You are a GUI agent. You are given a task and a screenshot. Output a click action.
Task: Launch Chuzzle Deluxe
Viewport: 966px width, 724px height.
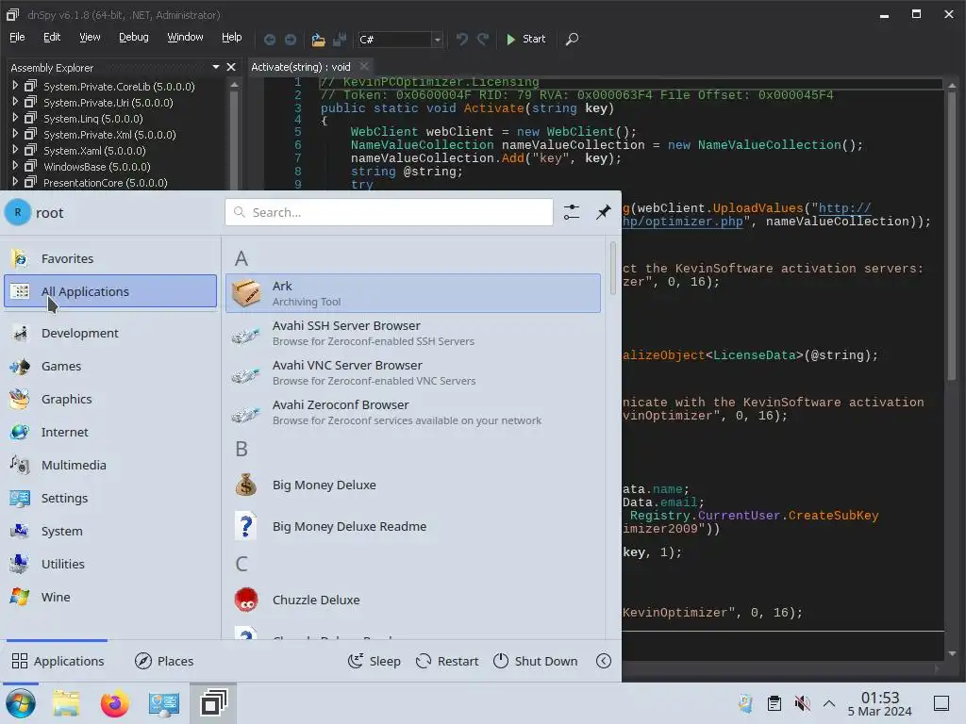413,600
